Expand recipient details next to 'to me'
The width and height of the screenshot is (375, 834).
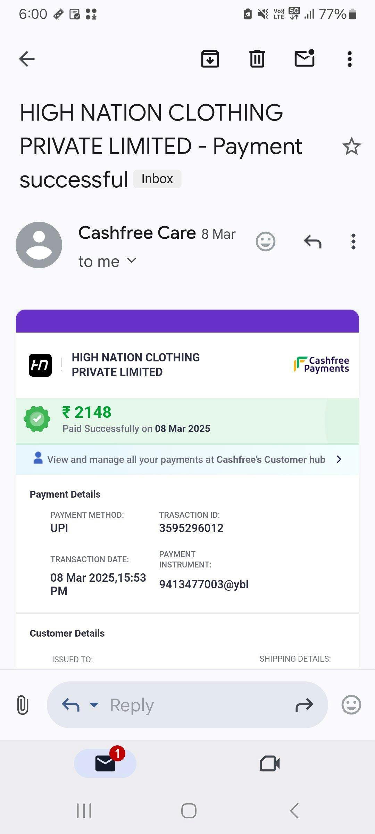(132, 261)
